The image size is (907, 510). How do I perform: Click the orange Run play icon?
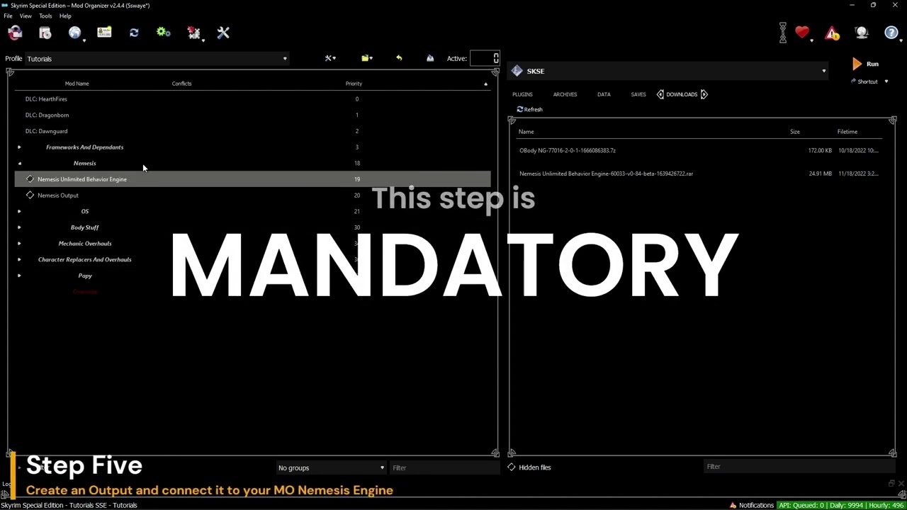(857, 64)
